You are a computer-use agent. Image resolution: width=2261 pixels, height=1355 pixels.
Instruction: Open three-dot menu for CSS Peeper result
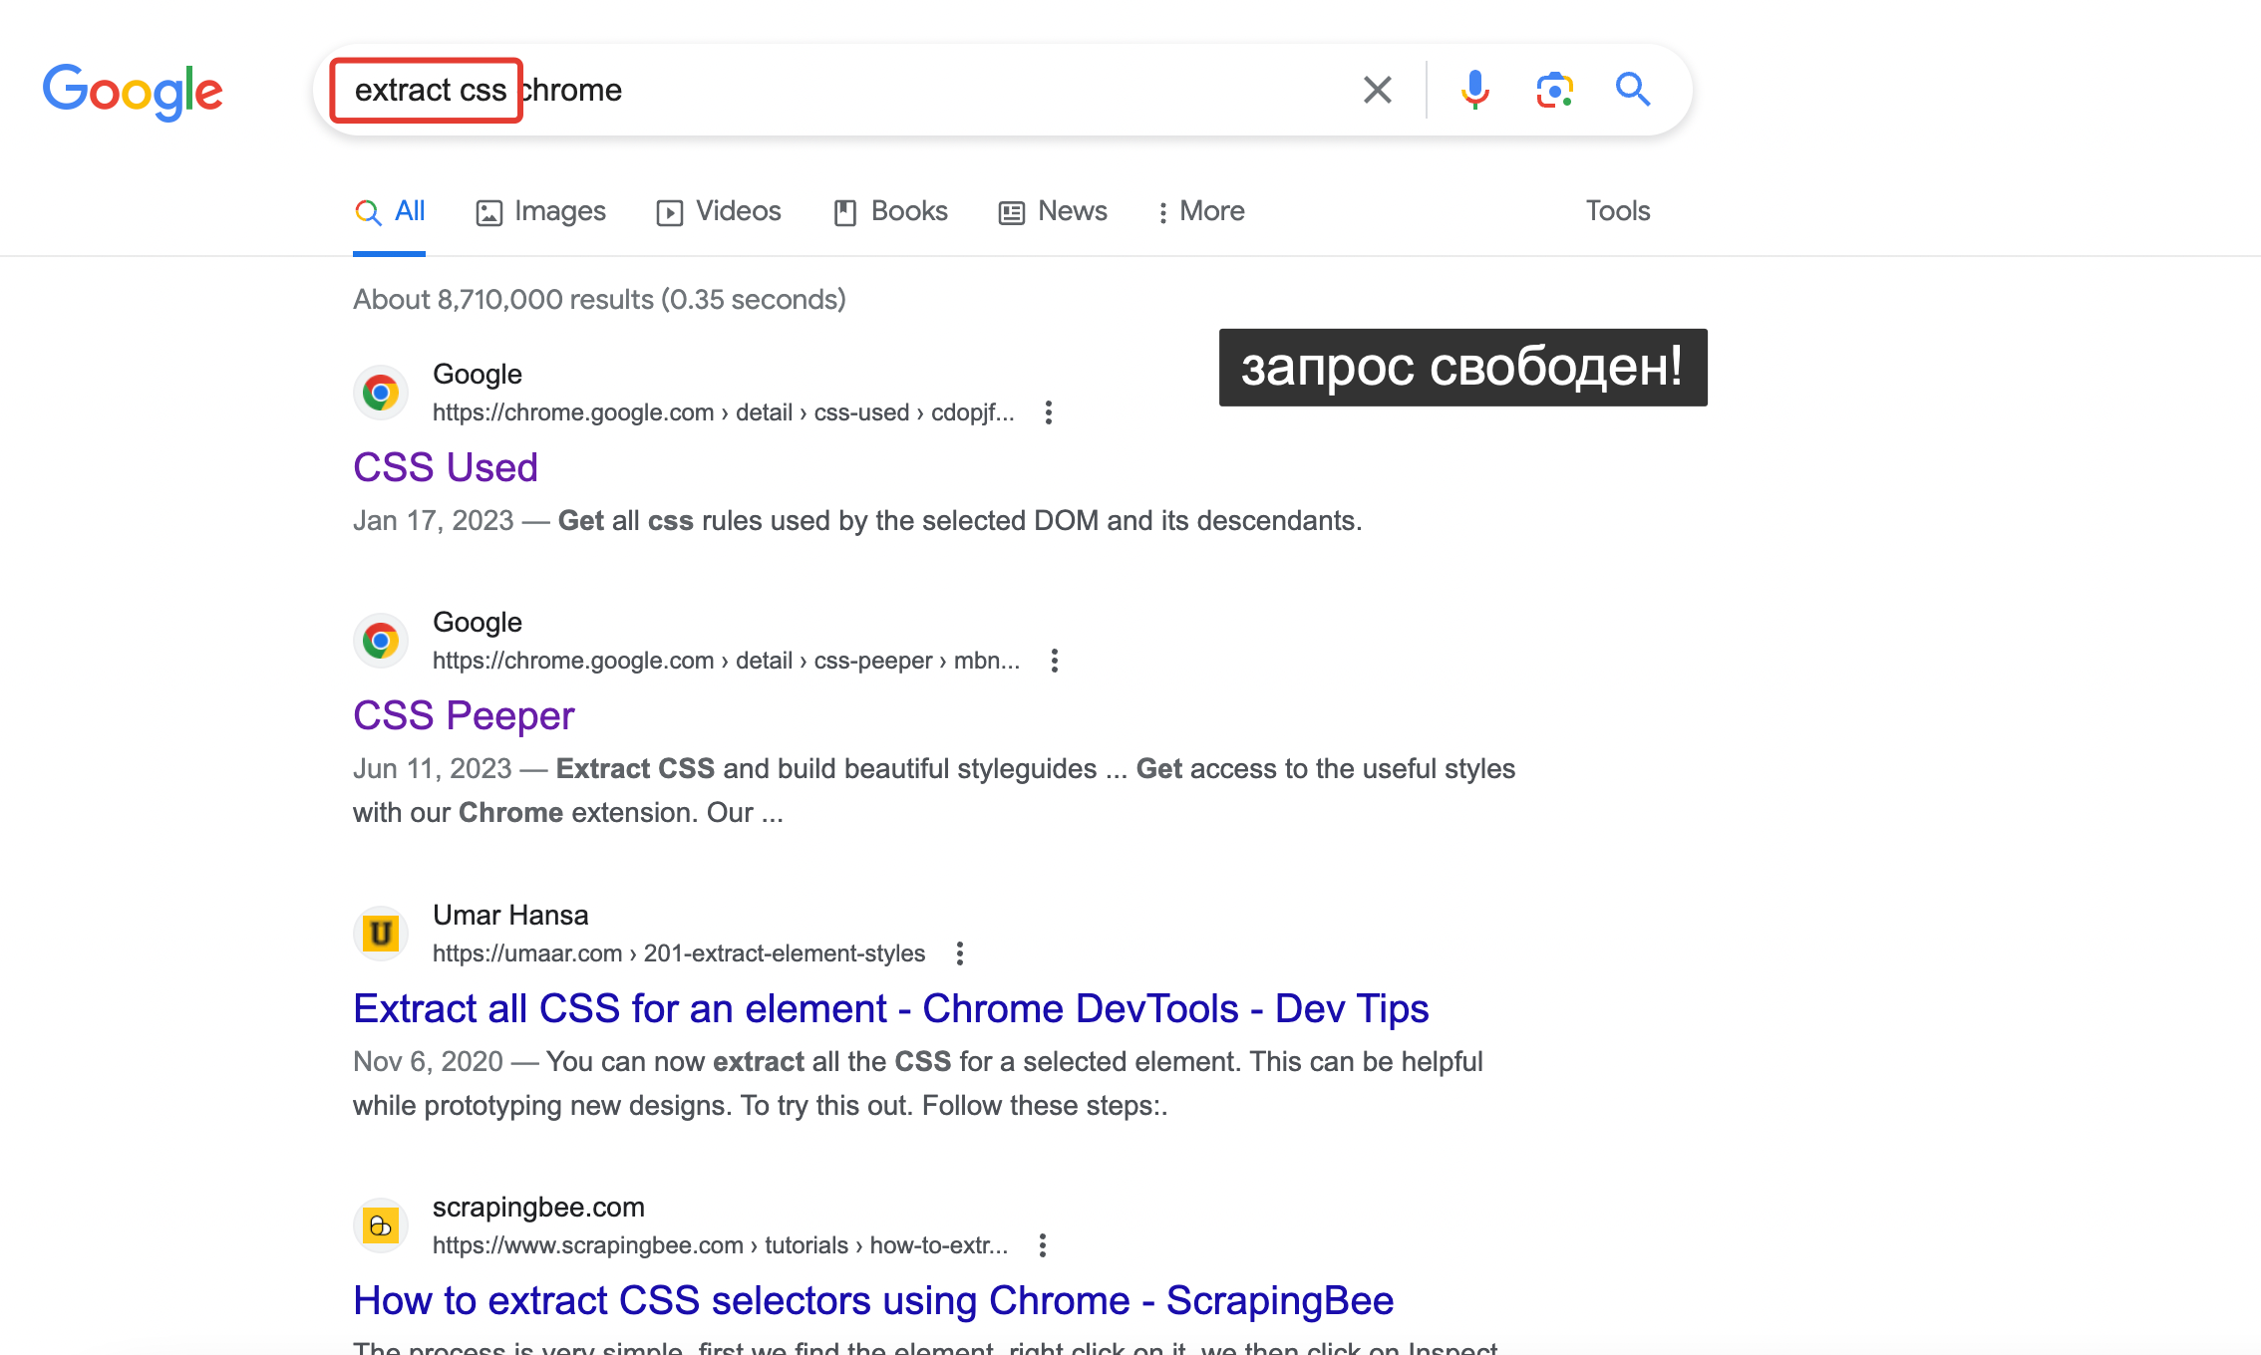point(1054,661)
